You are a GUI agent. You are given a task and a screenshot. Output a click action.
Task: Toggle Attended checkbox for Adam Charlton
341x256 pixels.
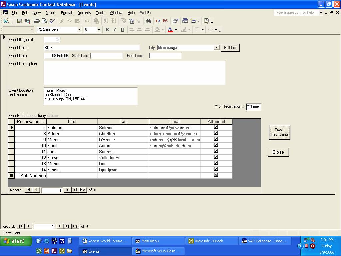click(x=216, y=133)
